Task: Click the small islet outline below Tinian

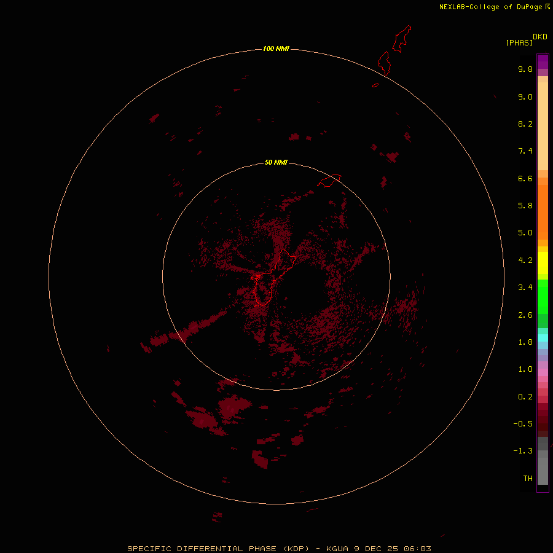Action: pyautogui.click(x=375, y=85)
